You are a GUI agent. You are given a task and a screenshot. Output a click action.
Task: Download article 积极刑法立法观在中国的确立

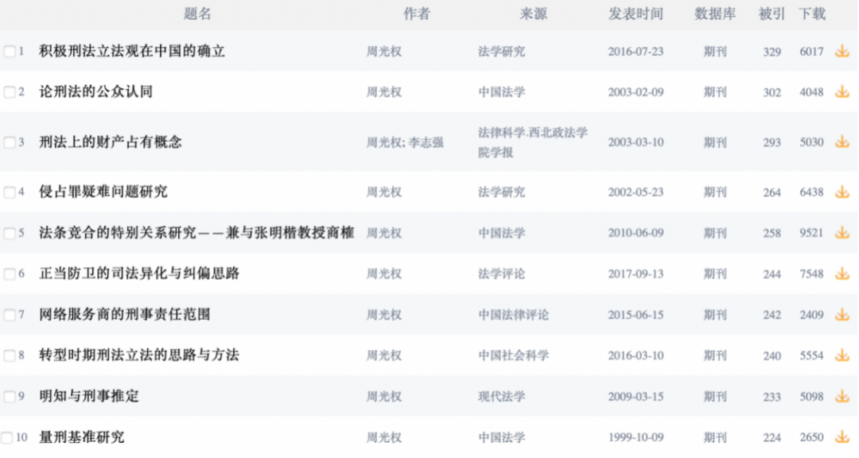(842, 52)
